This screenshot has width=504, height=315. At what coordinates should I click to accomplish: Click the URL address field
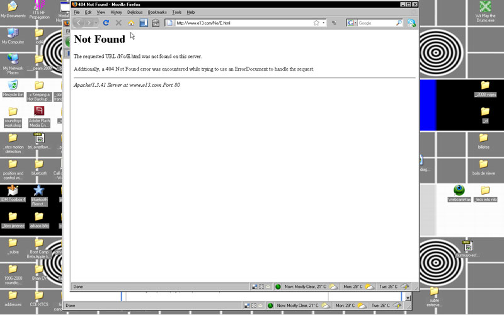239,23
